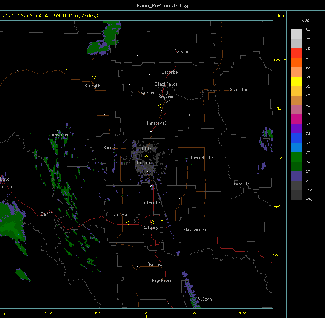Viewport: 325px width, 318px height.
Task: Click the yellow station marker near RockyMH
Action: pos(94,77)
